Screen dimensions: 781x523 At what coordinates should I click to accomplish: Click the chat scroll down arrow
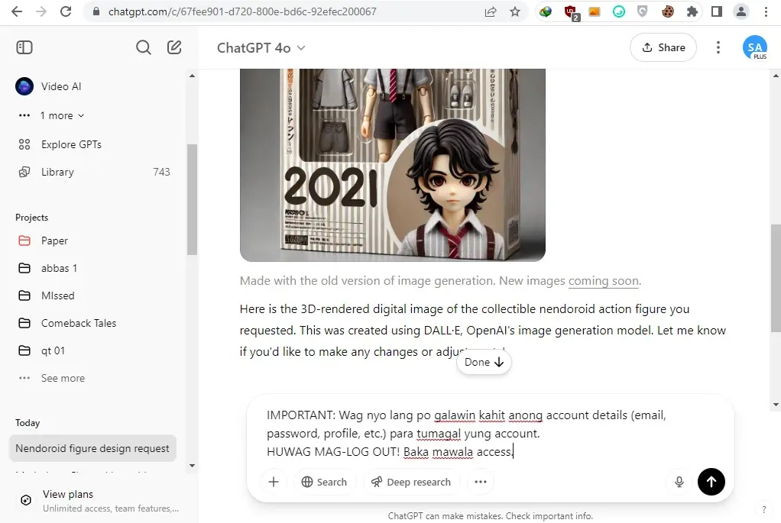776,405
